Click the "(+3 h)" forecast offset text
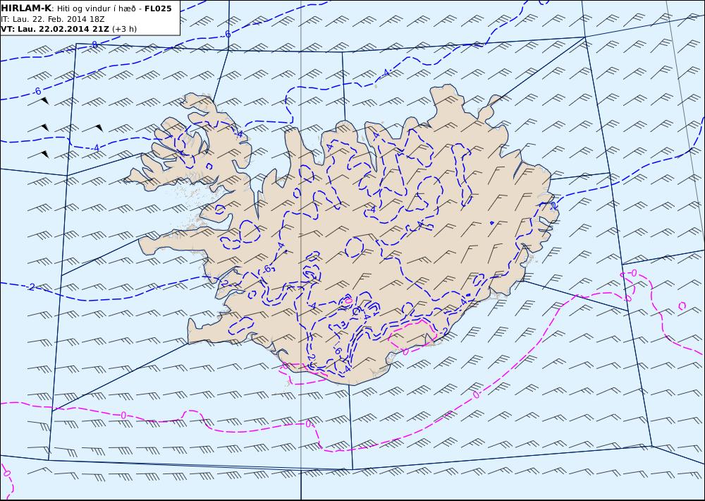705x501 pixels. tap(124, 29)
